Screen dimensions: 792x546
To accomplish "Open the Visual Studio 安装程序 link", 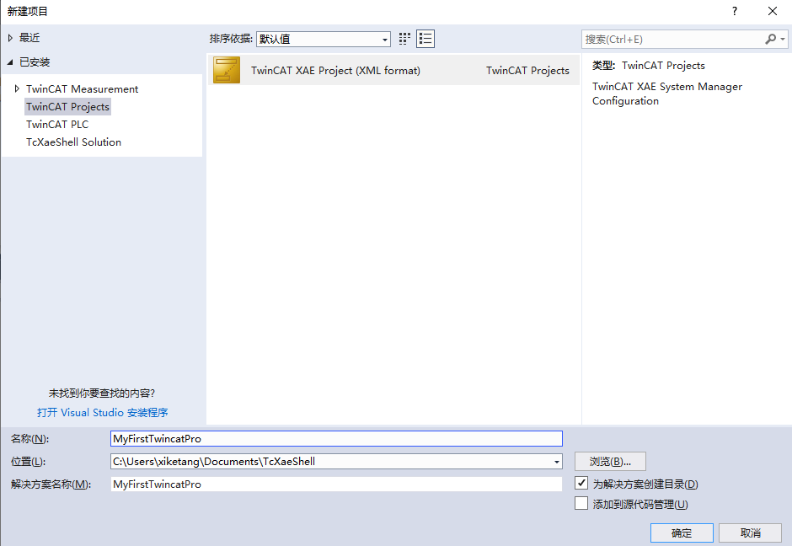I will pos(103,413).
